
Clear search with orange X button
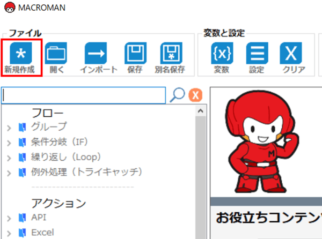[x=195, y=95]
